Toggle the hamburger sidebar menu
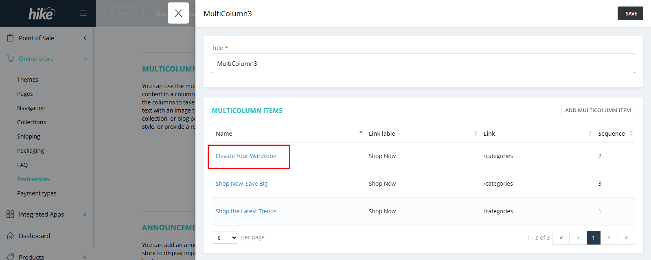The height and width of the screenshot is (260, 651). tap(83, 13)
